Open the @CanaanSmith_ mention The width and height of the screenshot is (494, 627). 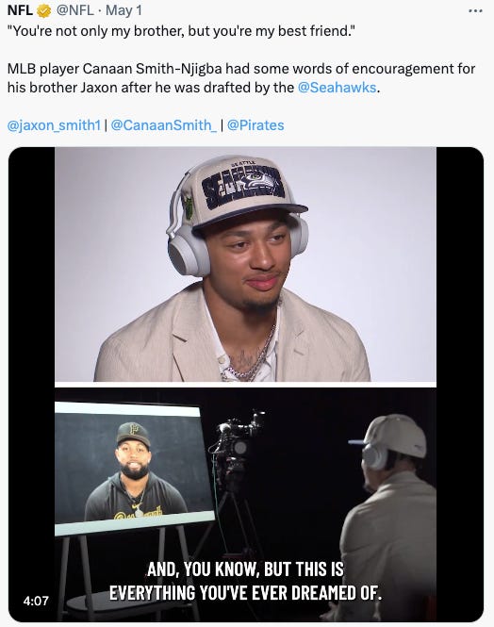164,125
